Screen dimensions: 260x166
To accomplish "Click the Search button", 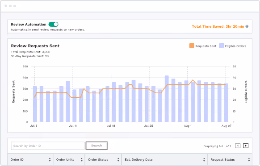I will (x=96, y=145).
